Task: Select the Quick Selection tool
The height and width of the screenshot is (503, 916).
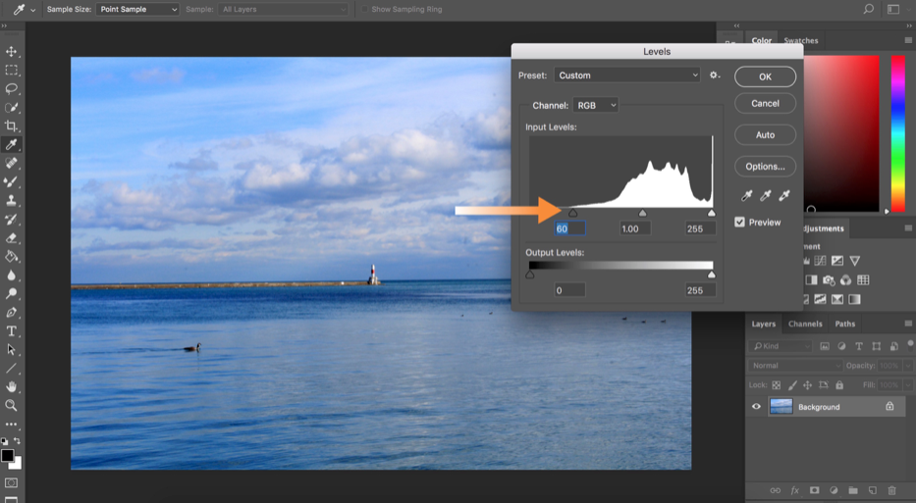Action: pos(11,108)
